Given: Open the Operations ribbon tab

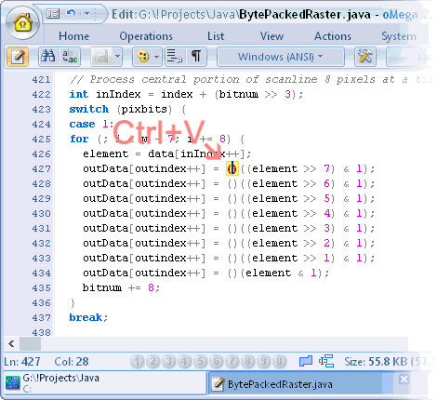Looking at the screenshot, I should coord(146,36).
